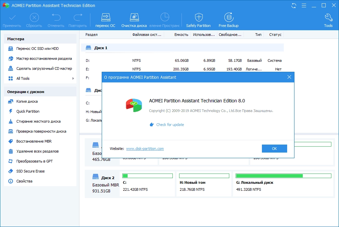Screen dimensions: 339x227
Task: Select the H: Новый том list row
Action: click(x=93, y=112)
